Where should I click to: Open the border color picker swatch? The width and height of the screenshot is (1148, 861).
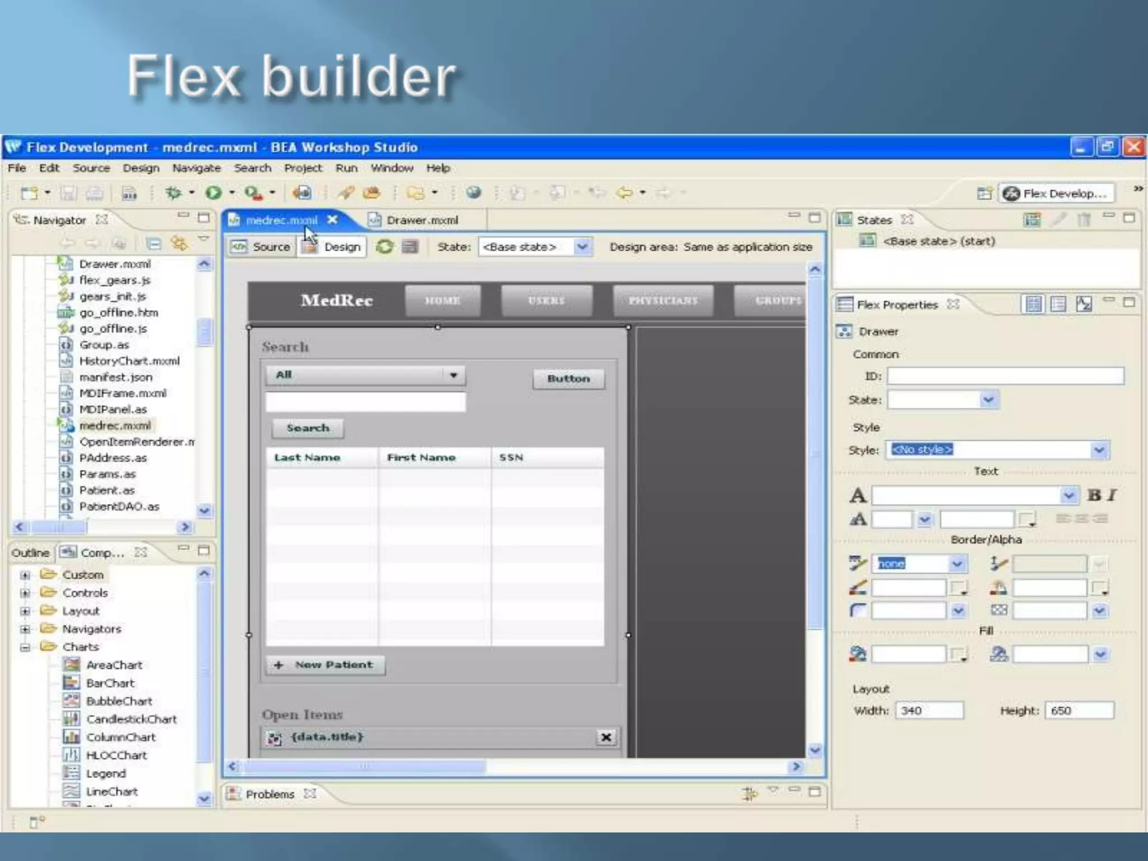click(x=959, y=588)
